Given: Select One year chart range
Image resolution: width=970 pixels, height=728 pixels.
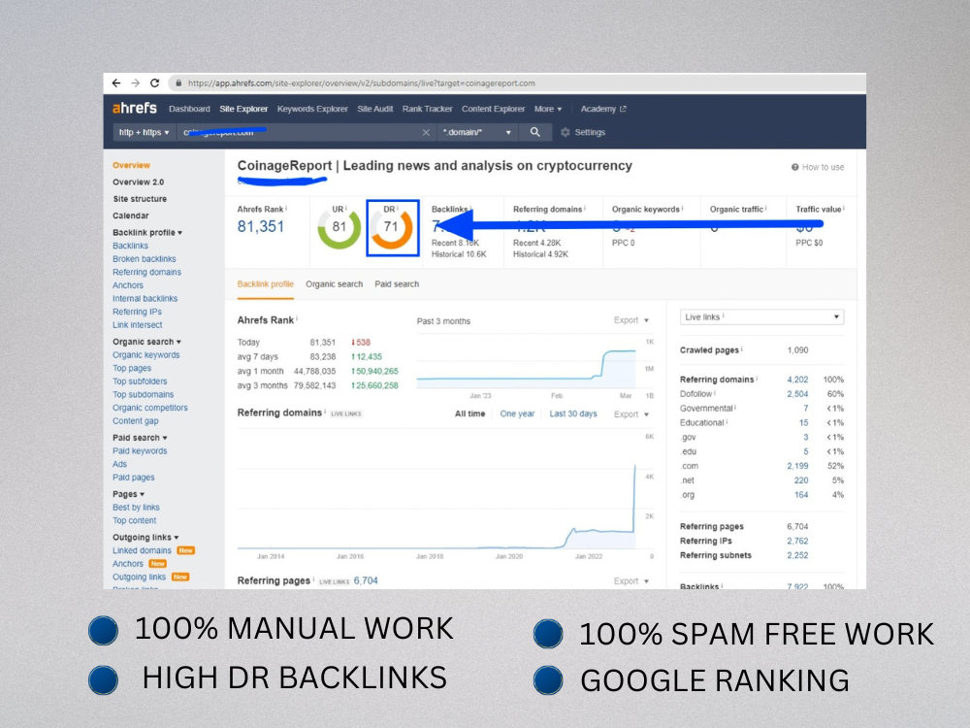Looking at the screenshot, I should [517, 414].
